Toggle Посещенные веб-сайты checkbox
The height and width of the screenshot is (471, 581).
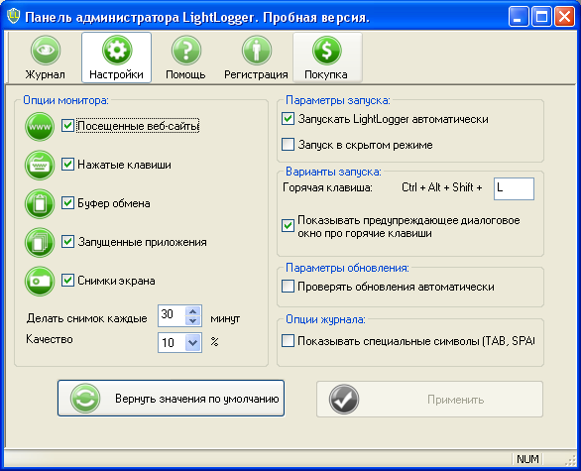pos(67,125)
